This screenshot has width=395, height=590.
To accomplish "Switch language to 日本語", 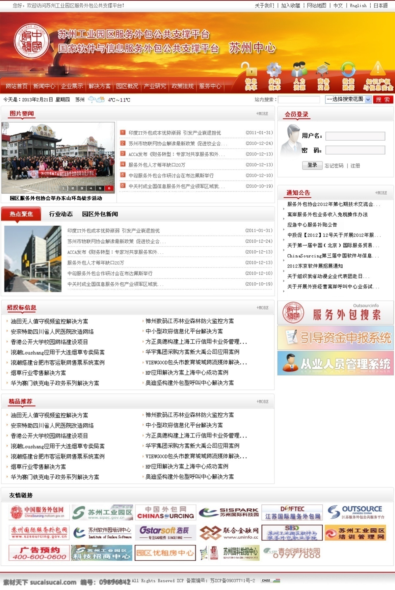I will tap(381, 6).
